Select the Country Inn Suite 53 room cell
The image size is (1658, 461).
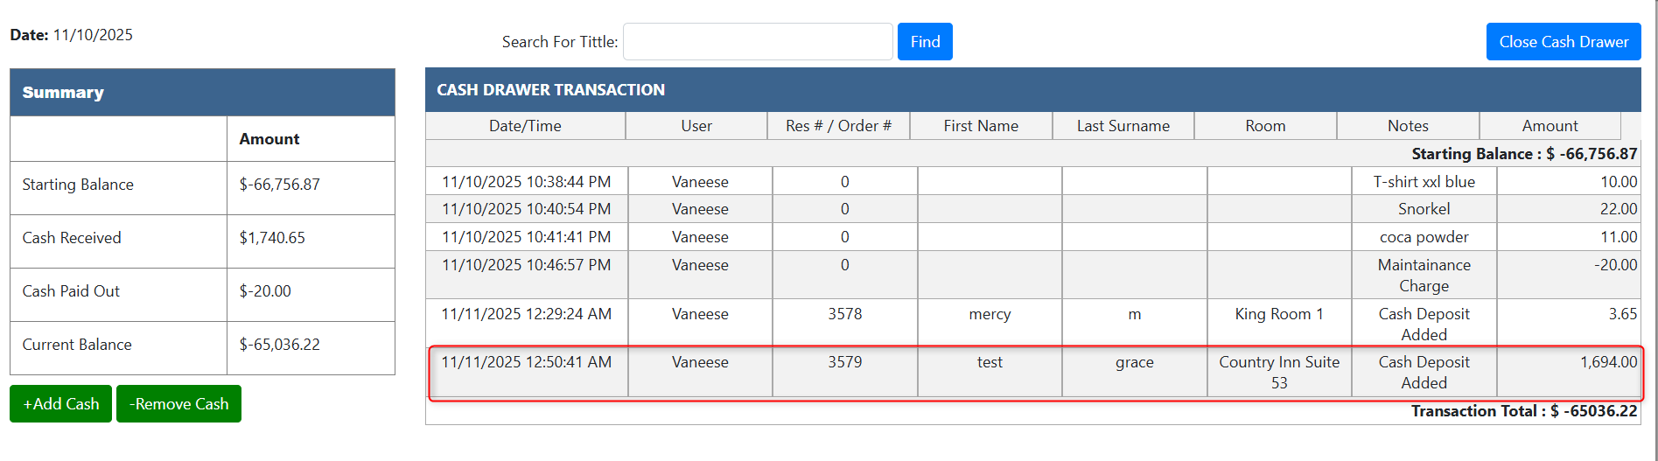[1278, 373]
